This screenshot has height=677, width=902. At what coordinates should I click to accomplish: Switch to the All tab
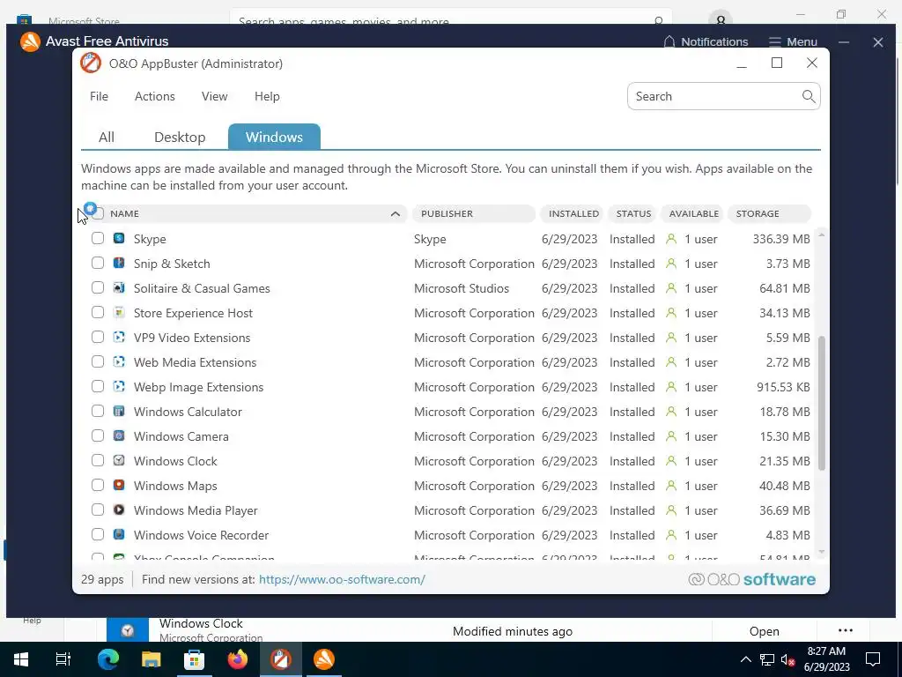pos(107,137)
